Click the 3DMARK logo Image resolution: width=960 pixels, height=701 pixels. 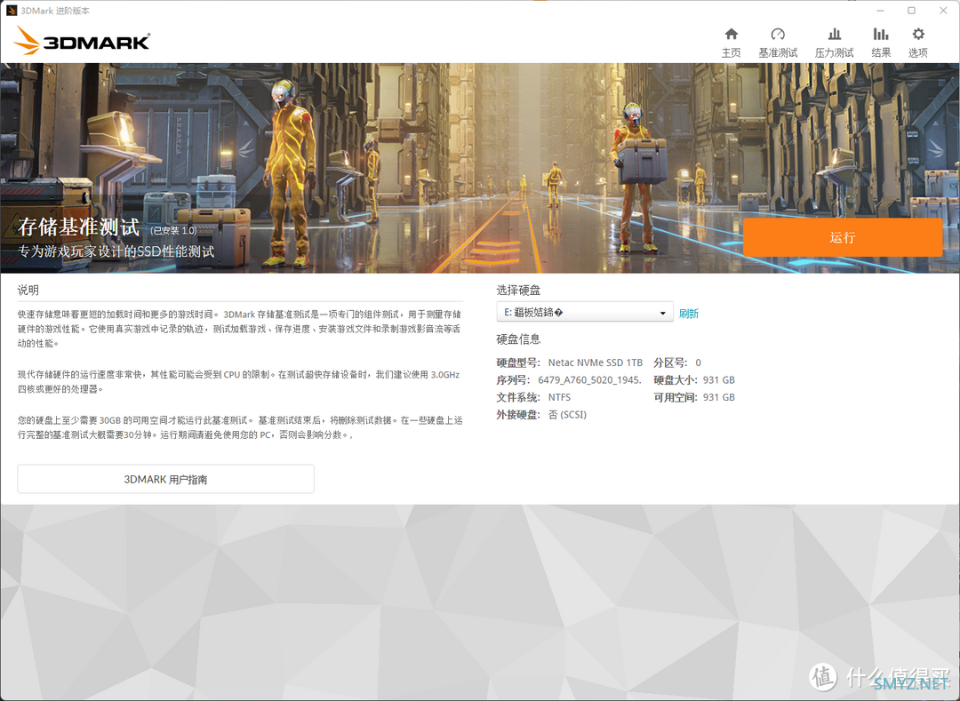[x=82, y=40]
